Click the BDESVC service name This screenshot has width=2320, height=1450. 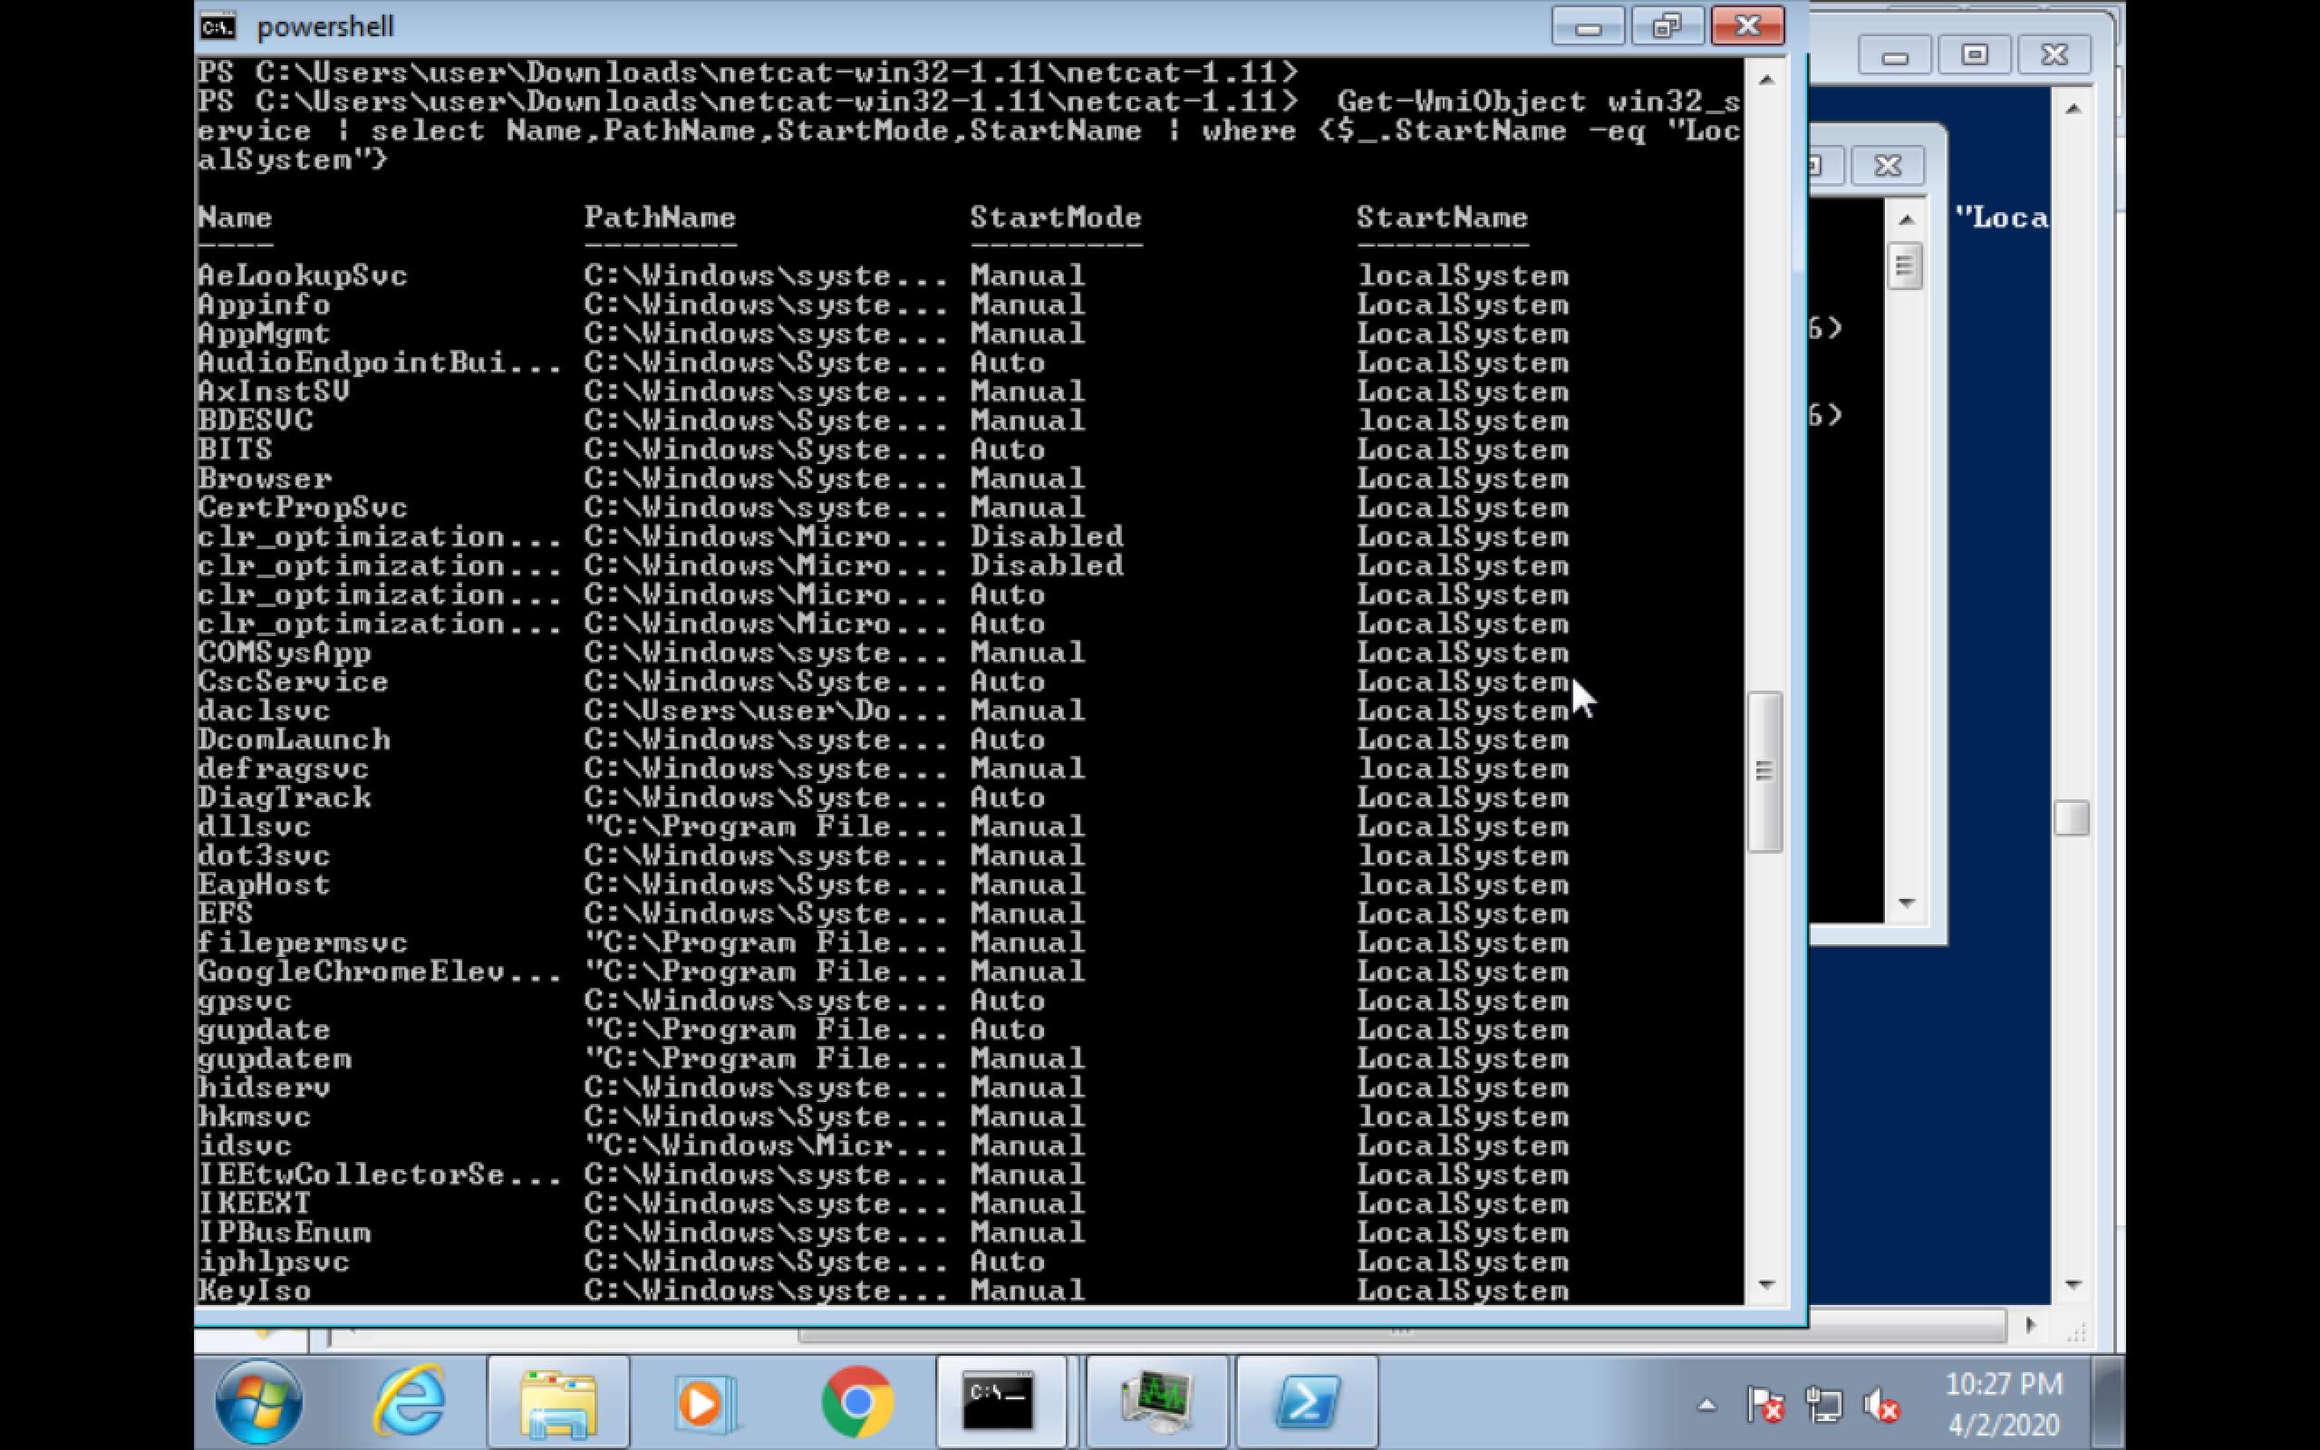click(x=255, y=420)
